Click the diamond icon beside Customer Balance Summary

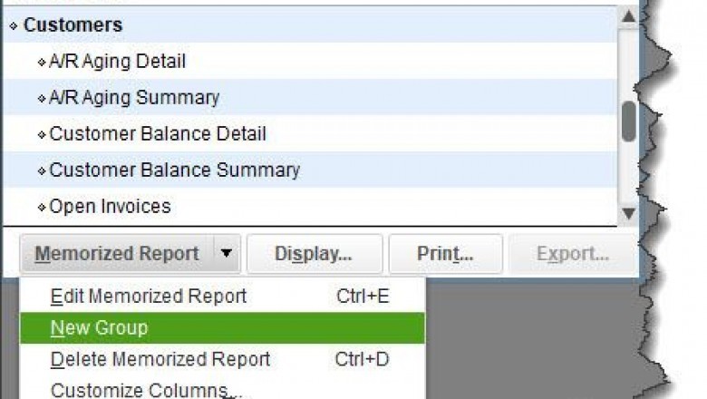(x=42, y=171)
